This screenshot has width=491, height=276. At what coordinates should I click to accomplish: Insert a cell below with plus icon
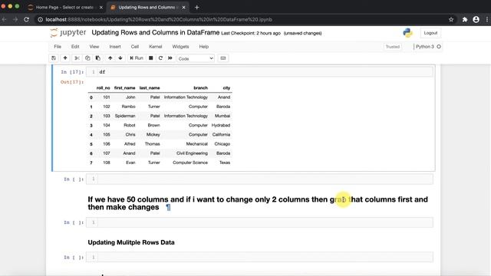65,58
